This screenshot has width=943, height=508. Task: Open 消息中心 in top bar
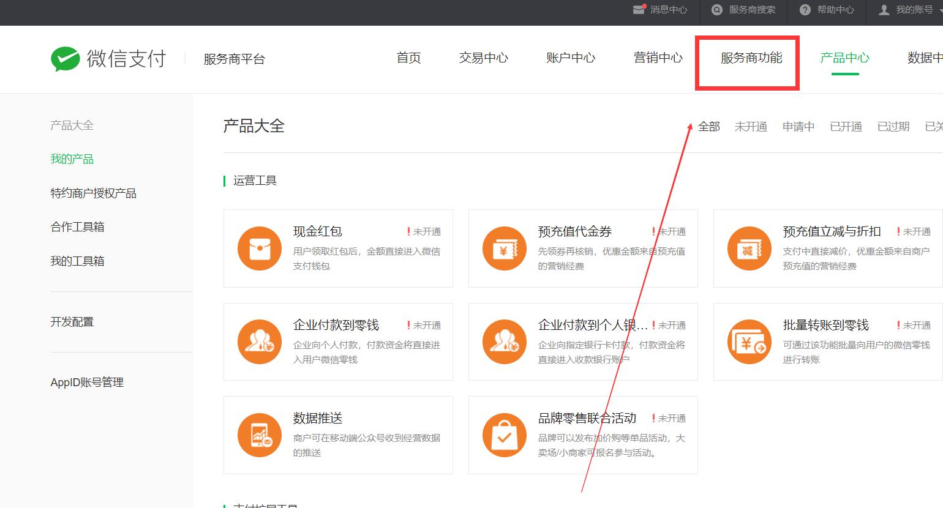click(x=669, y=10)
